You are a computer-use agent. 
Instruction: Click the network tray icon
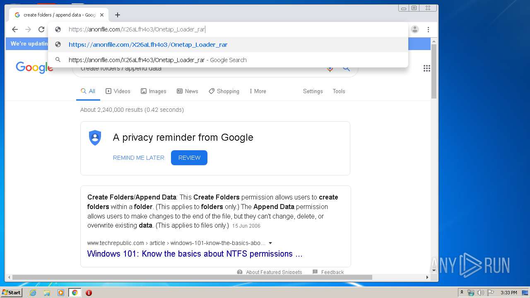[471, 293]
